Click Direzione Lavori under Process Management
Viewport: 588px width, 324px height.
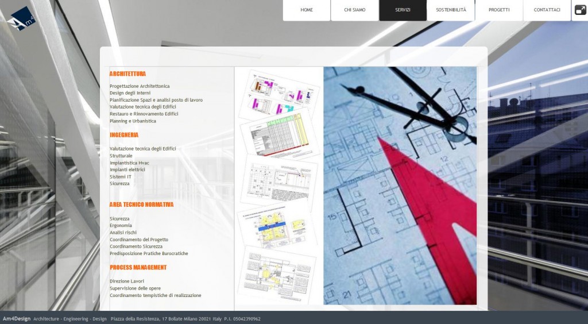click(126, 281)
